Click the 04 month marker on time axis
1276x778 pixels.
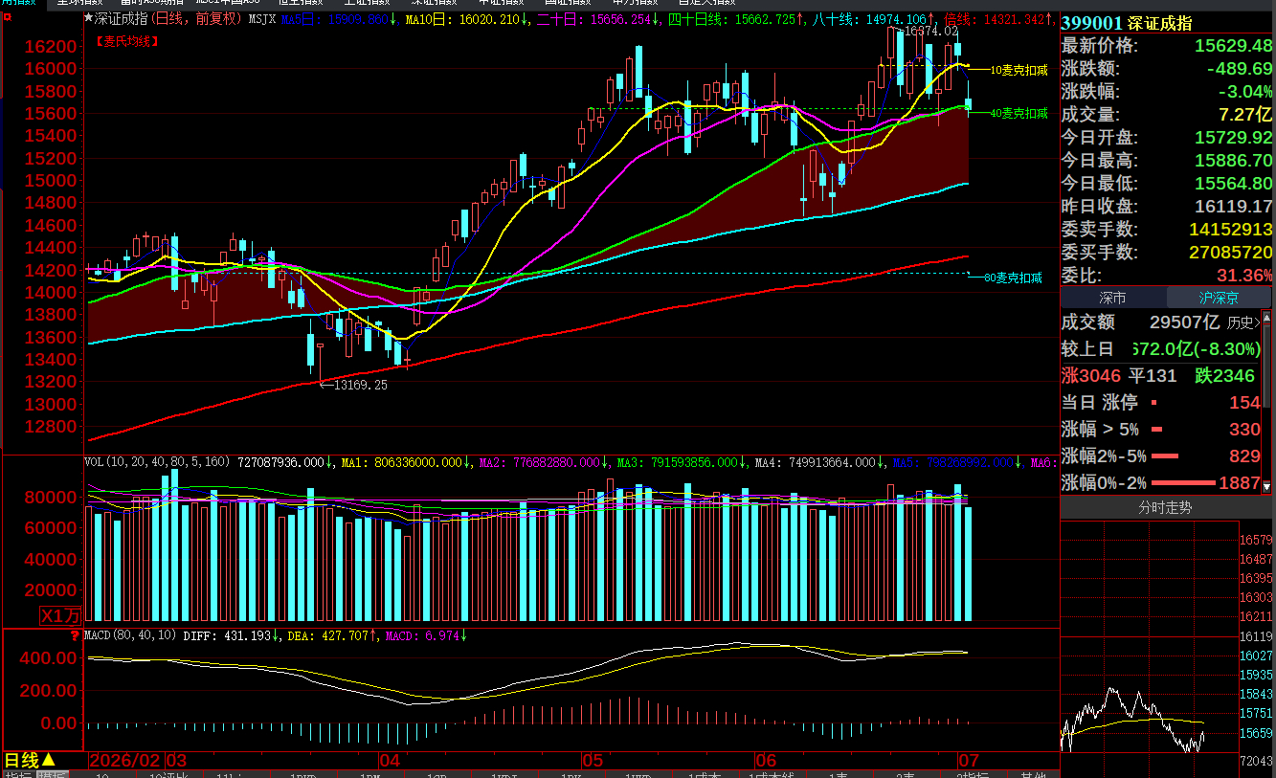pos(389,761)
